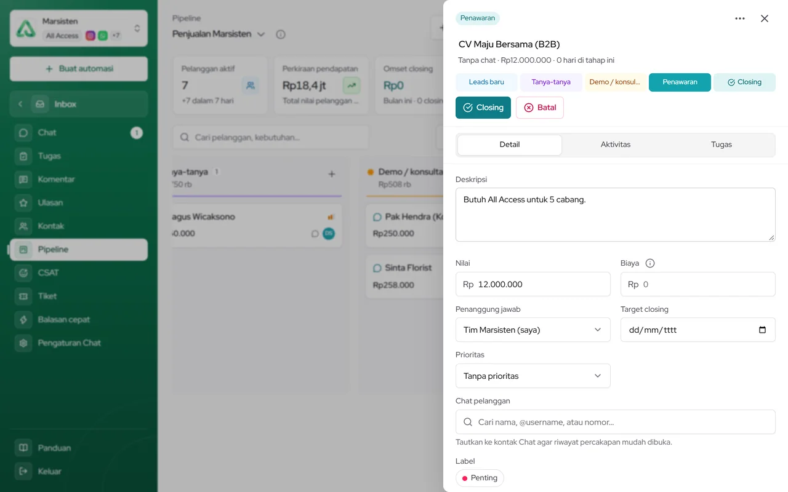Click the Nilai amount field
The width and height of the screenshot is (788, 492).
pos(533,284)
